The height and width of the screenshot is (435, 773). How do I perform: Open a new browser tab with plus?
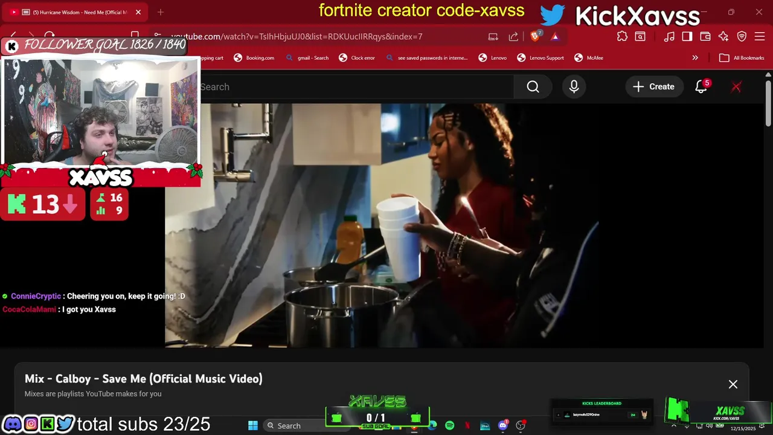point(161,12)
